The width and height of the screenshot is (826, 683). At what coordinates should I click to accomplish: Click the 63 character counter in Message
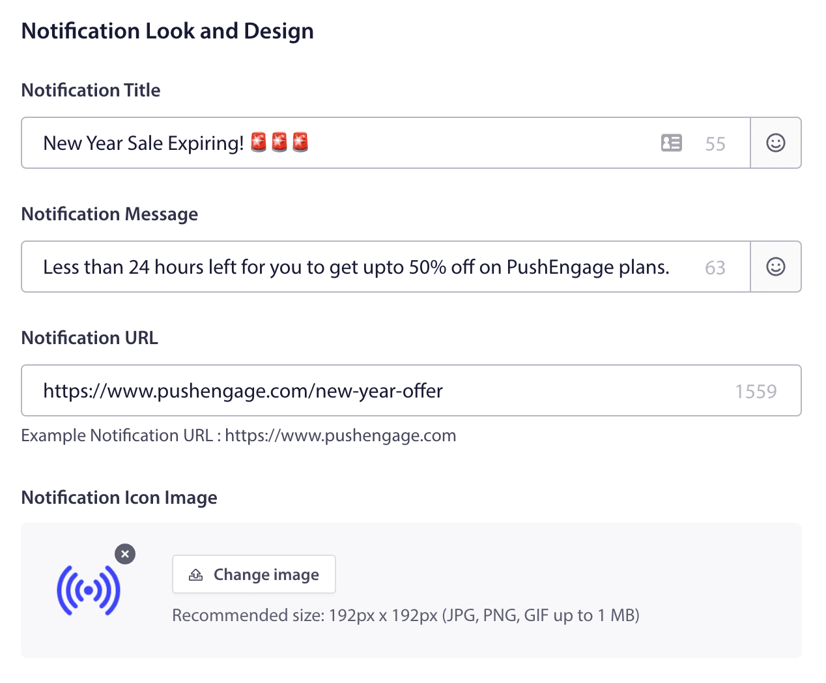(x=715, y=268)
